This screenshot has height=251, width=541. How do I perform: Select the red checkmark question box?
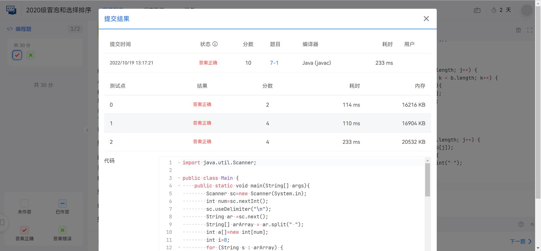click(17, 55)
